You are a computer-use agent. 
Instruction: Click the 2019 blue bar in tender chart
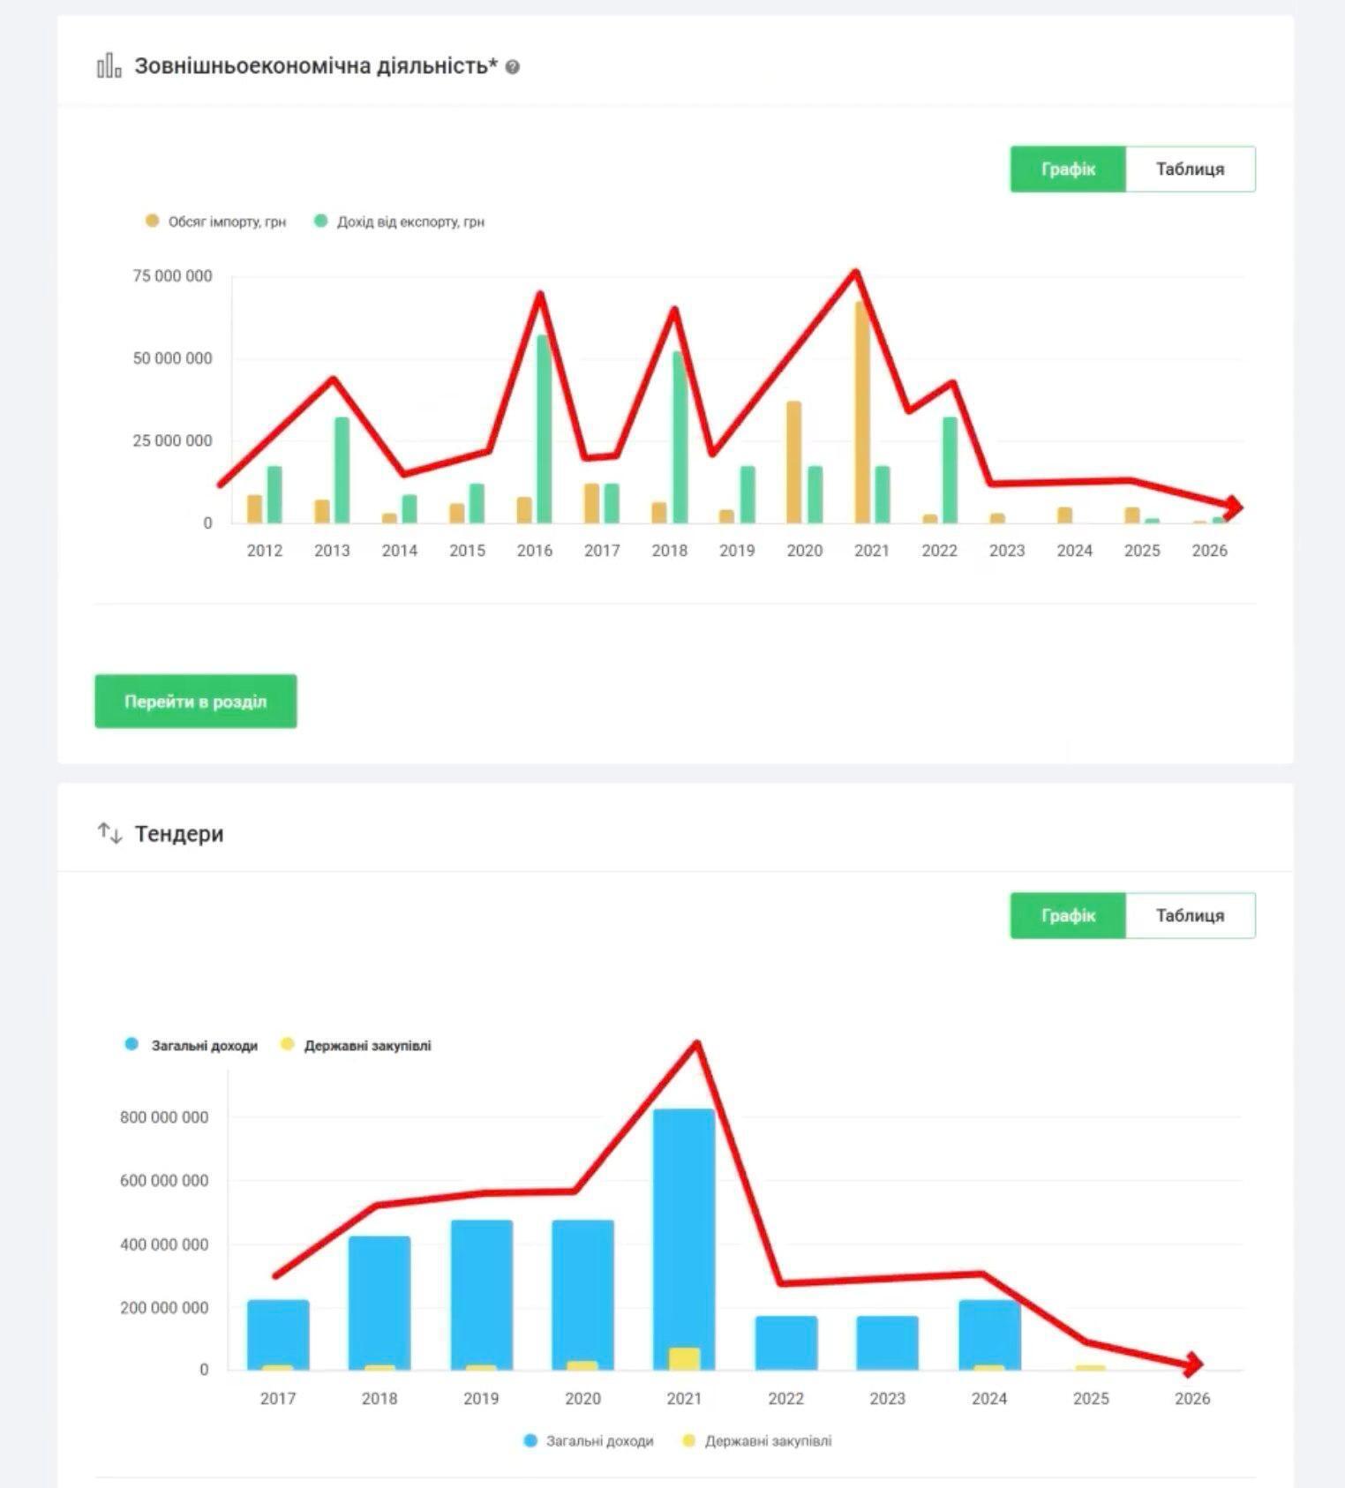[481, 1295]
